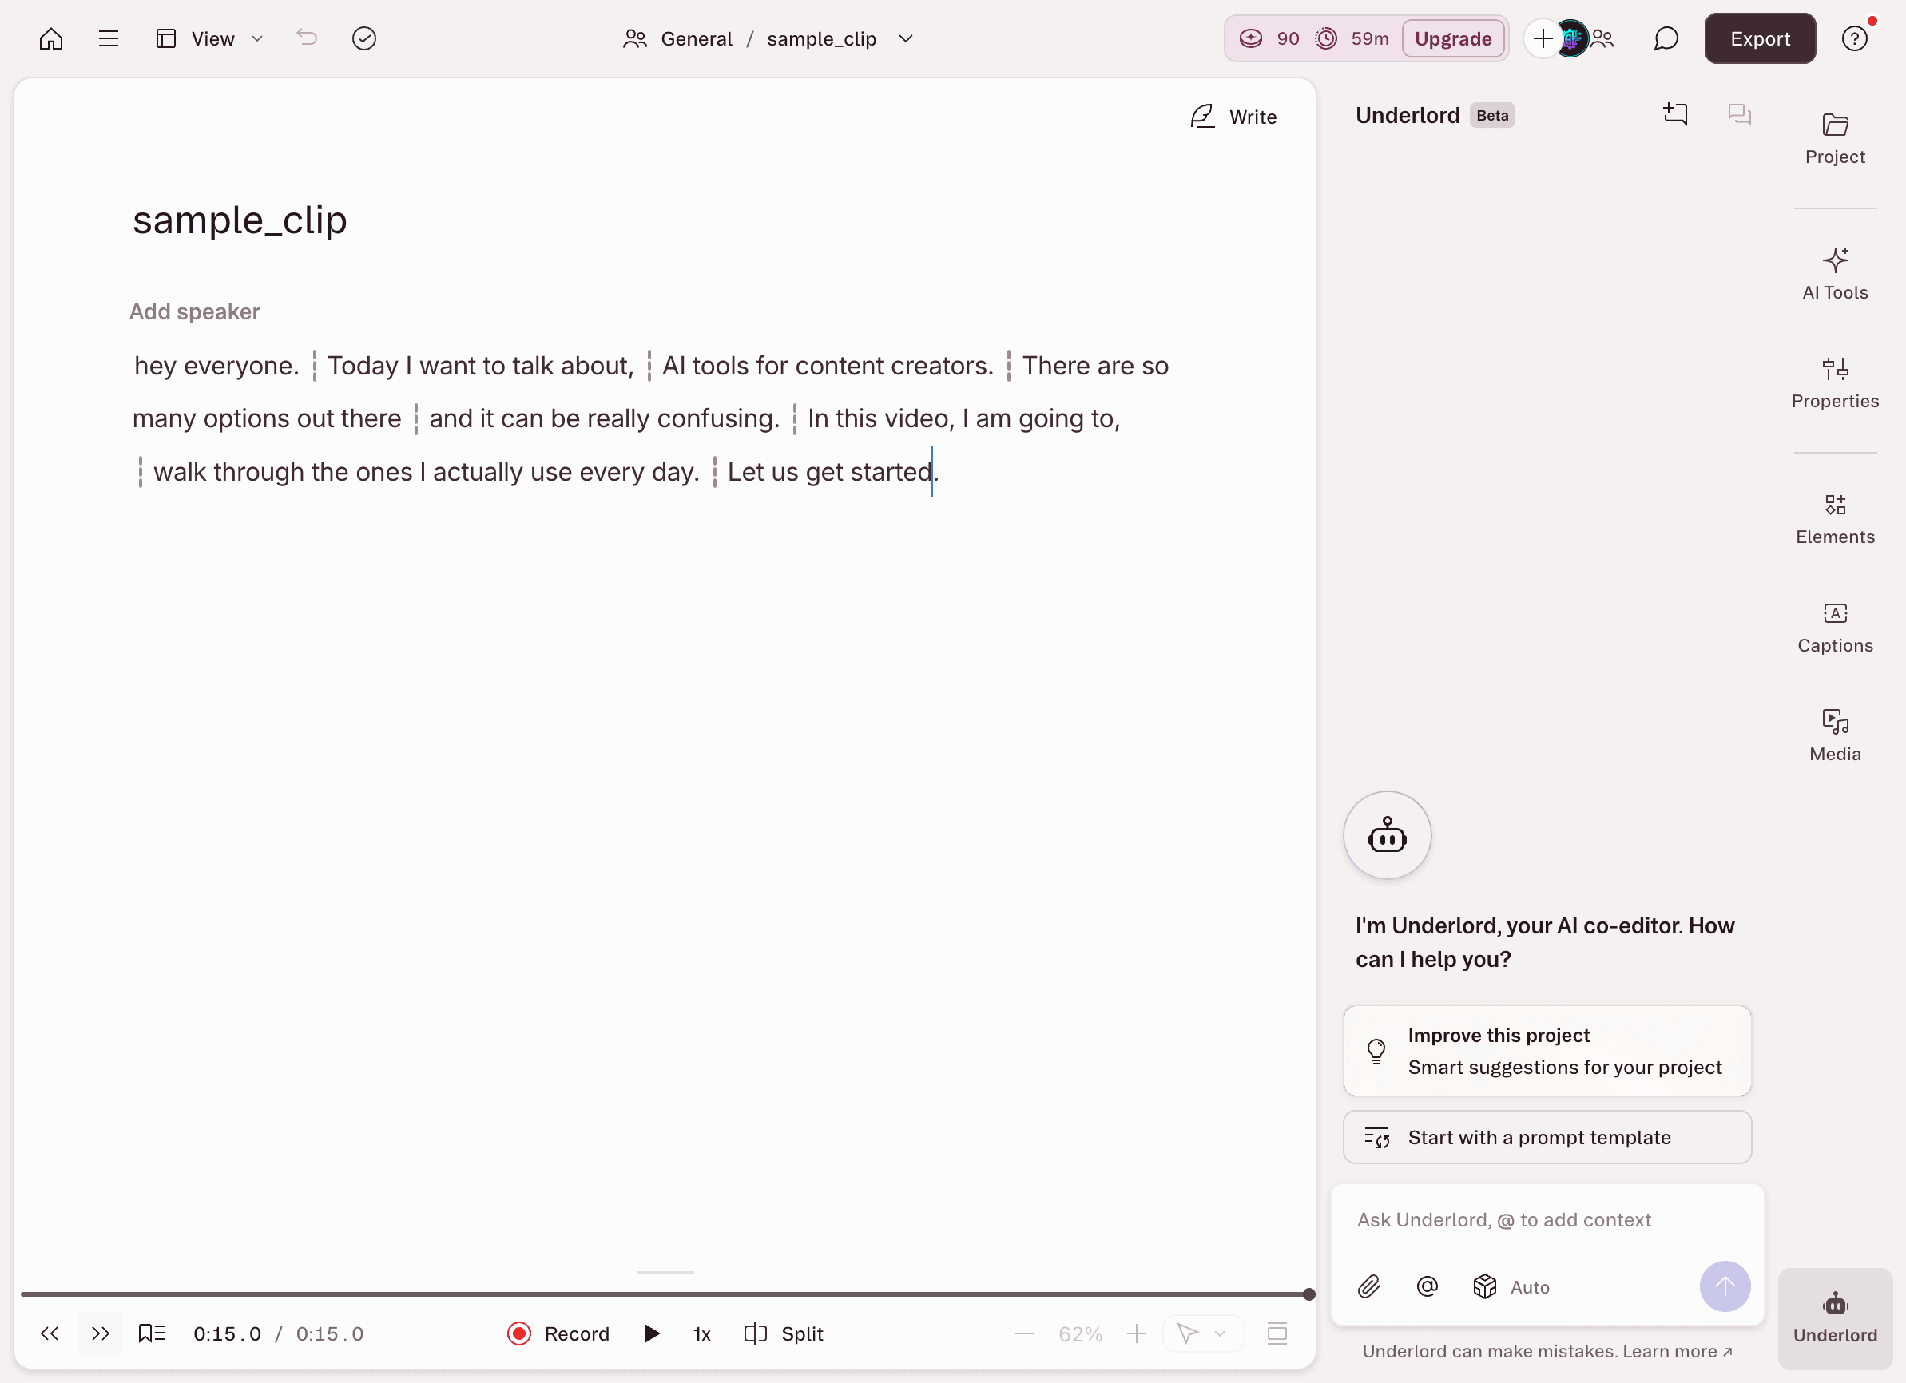Select the pointer cursor tool
This screenshot has width=1906, height=1383.
click(1186, 1333)
